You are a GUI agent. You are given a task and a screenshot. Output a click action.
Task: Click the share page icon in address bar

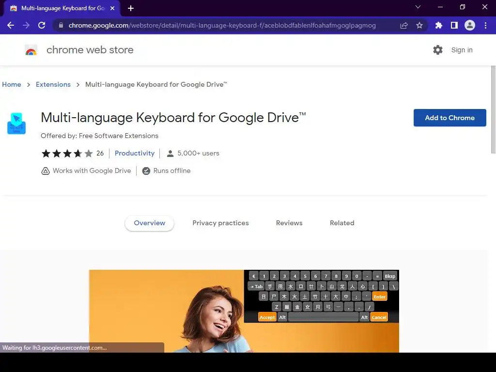[404, 25]
